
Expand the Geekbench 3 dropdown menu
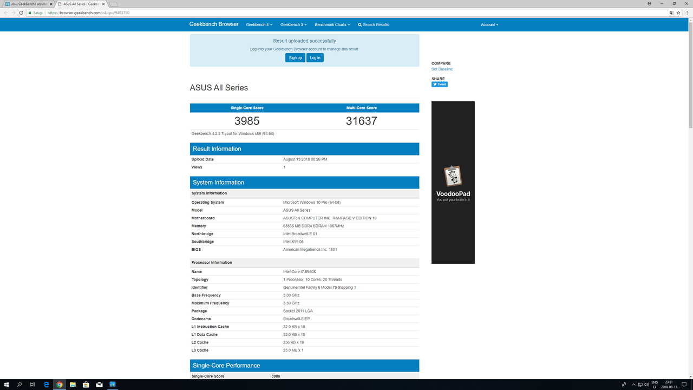(x=293, y=25)
